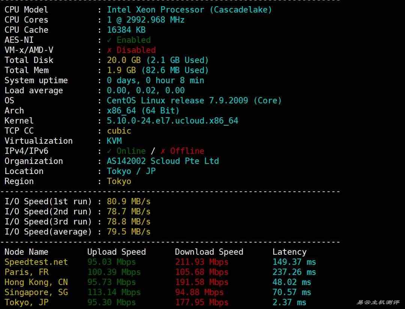This screenshot has height=309, width=405.
Task: Click the Node Name column header
Action: click(26, 252)
